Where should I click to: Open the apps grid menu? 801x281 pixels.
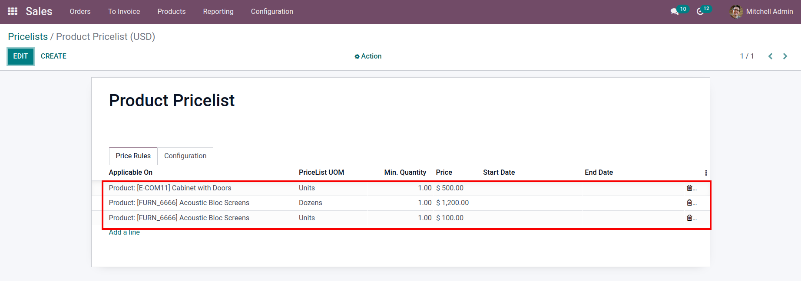coord(13,11)
